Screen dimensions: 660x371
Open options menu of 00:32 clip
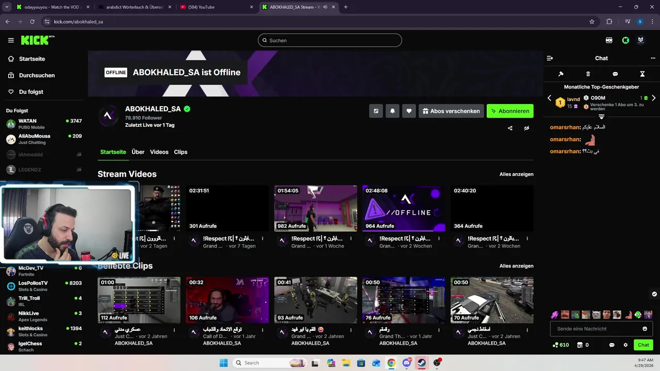263,330
